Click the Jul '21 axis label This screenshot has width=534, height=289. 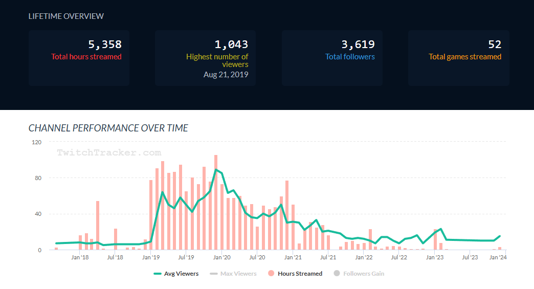coord(328,257)
